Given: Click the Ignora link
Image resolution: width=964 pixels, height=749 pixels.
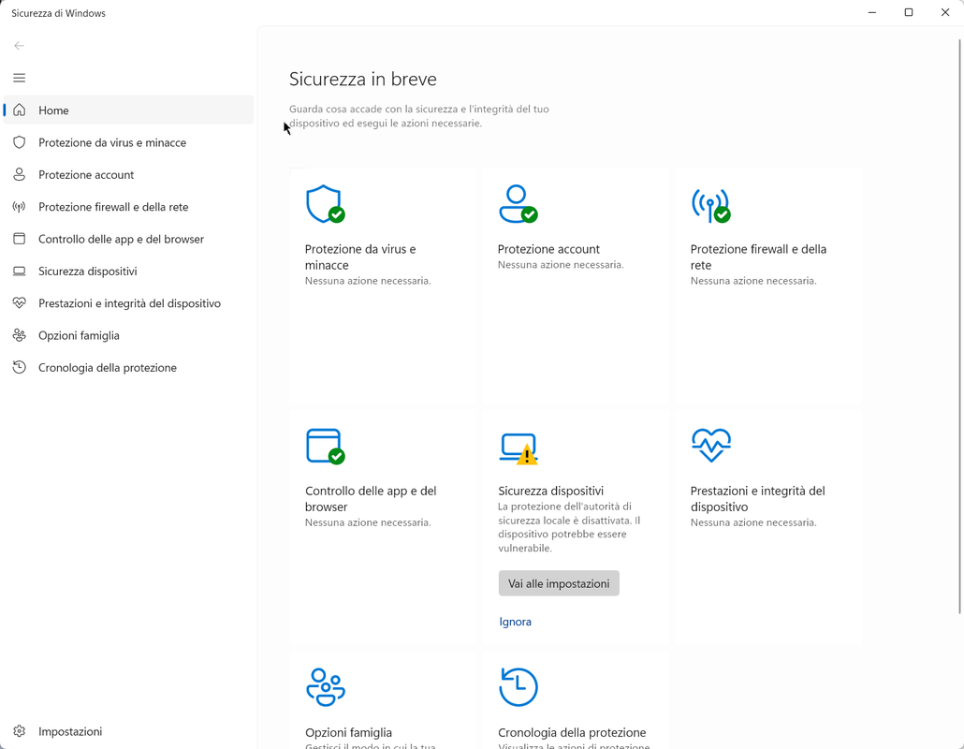Looking at the screenshot, I should [515, 622].
